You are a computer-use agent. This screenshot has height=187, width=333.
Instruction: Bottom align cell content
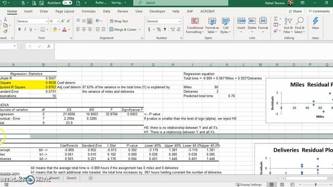click(89, 21)
